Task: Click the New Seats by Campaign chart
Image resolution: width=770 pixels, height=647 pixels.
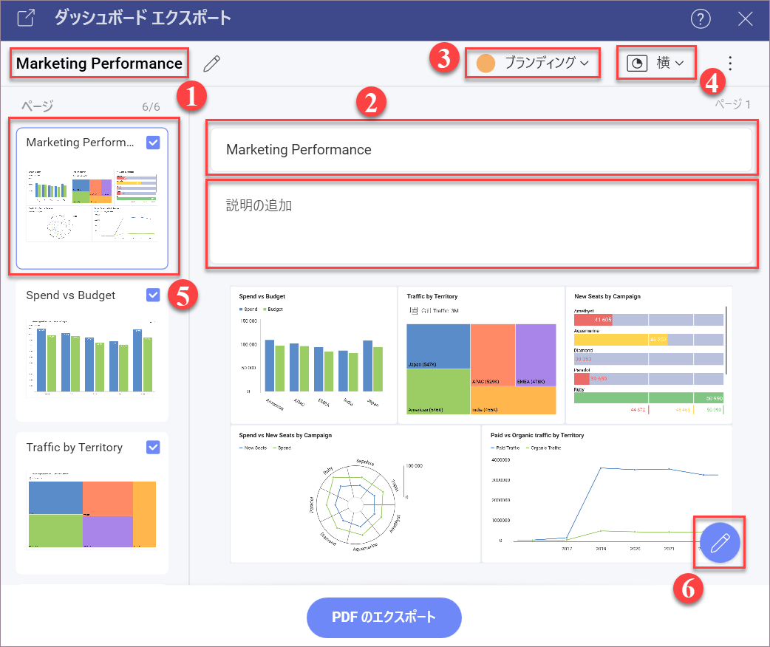Action: (649, 355)
